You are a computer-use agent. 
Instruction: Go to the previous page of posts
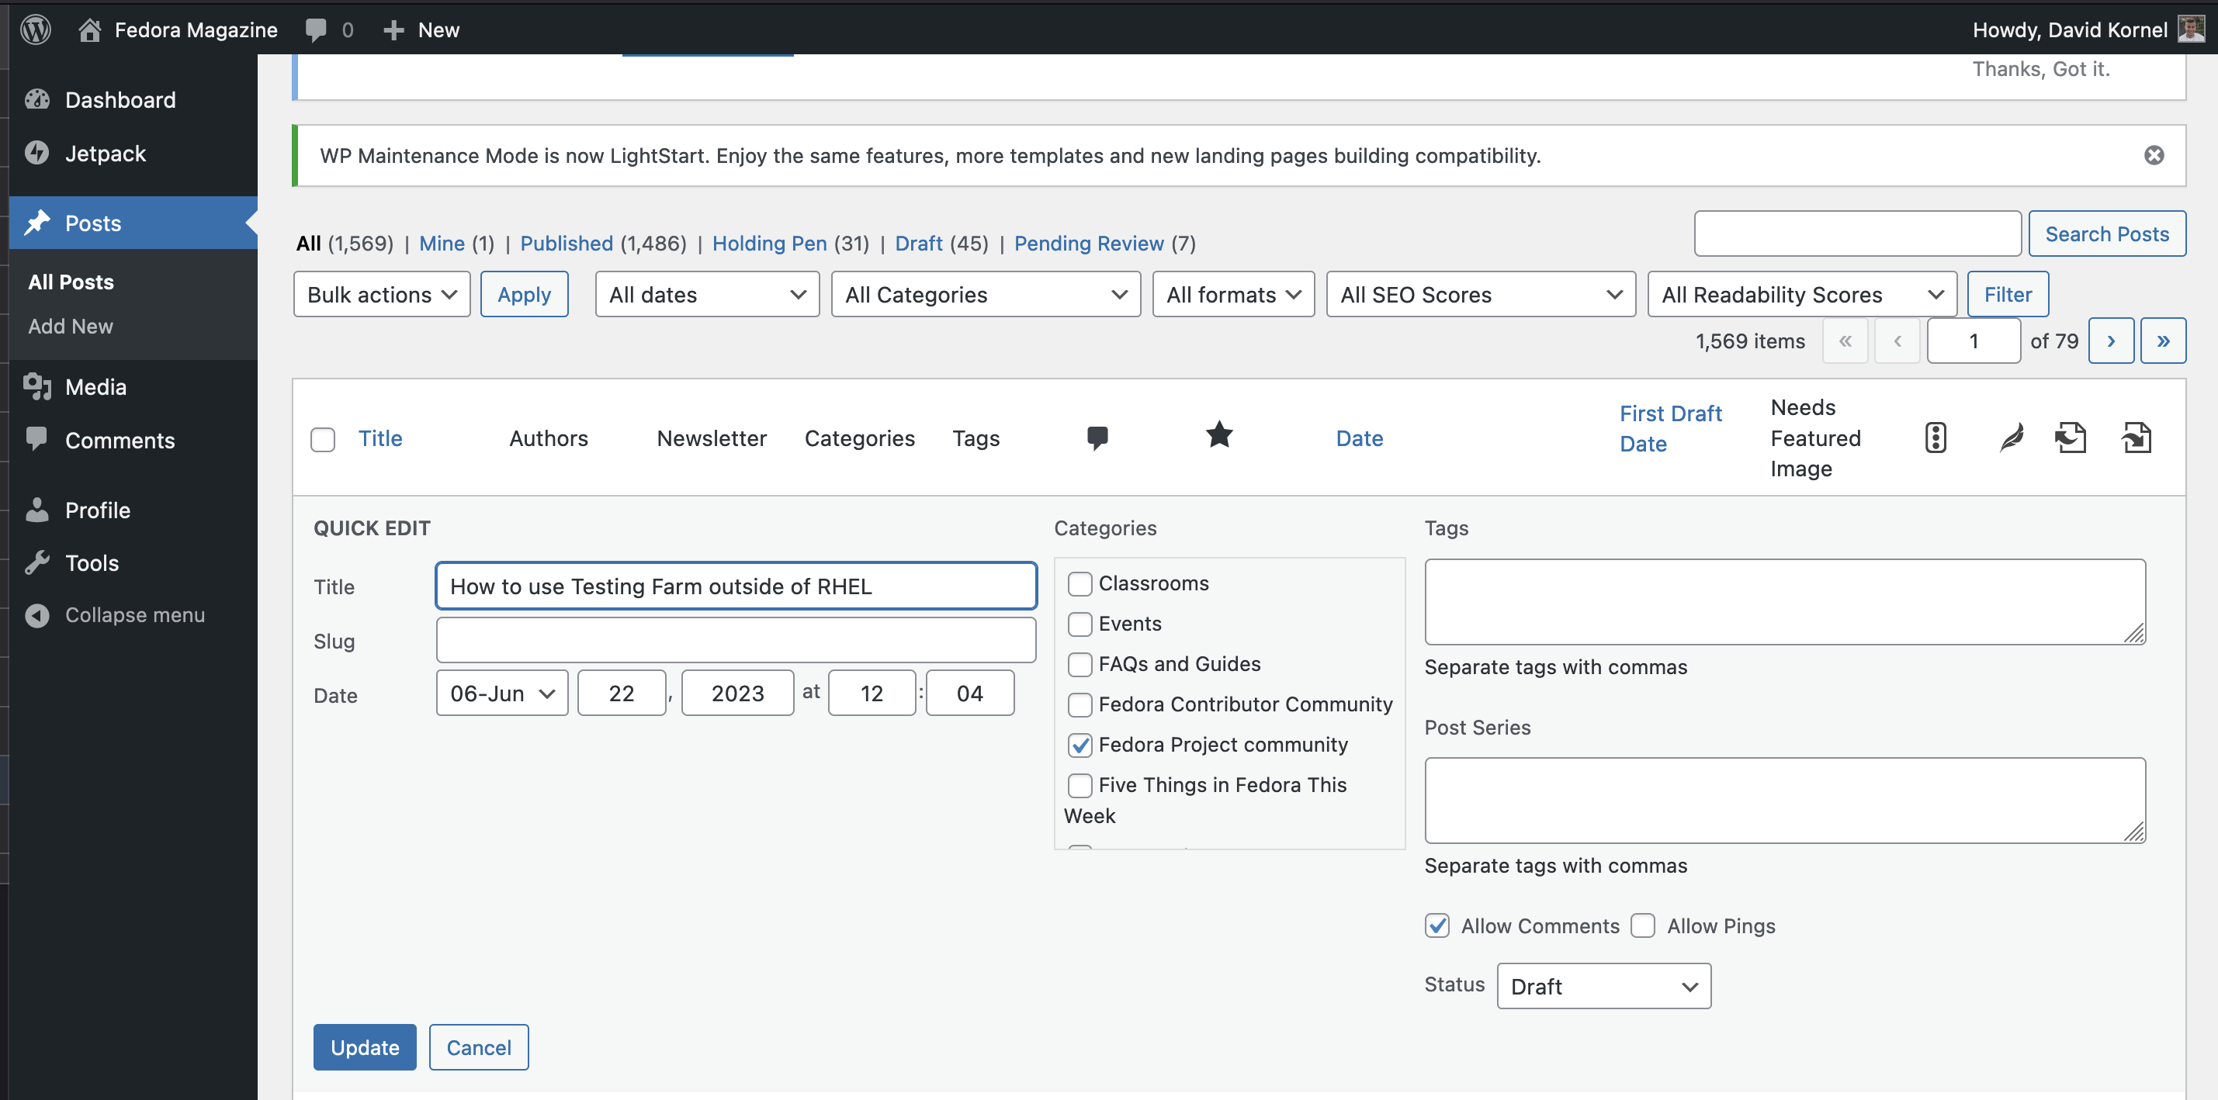point(1897,341)
